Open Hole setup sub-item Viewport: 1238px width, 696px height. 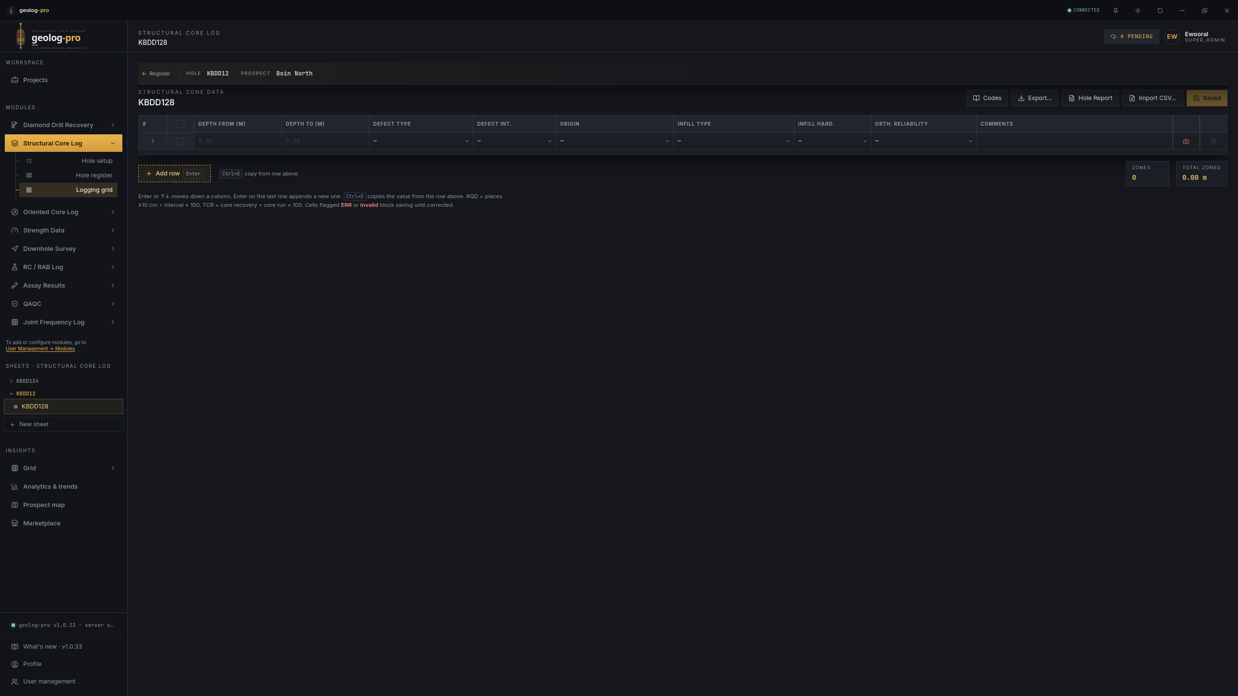click(x=68, y=160)
